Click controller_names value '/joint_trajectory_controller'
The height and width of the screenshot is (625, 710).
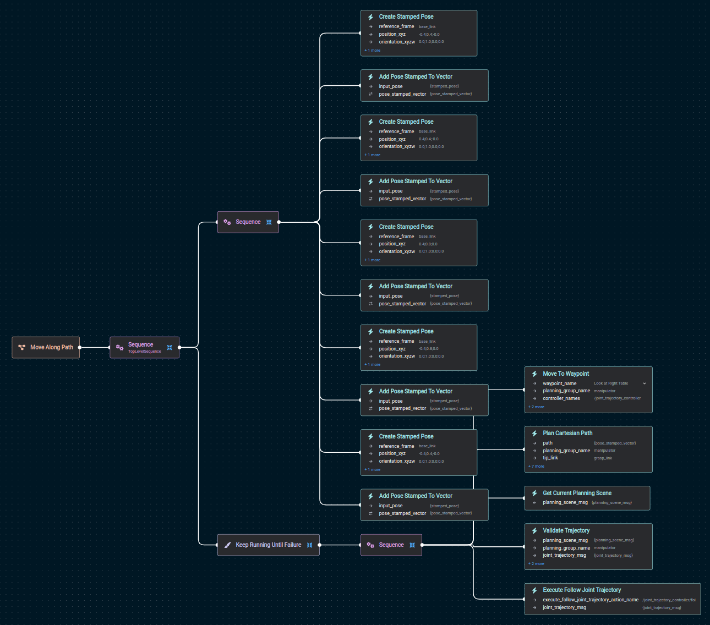coord(617,398)
